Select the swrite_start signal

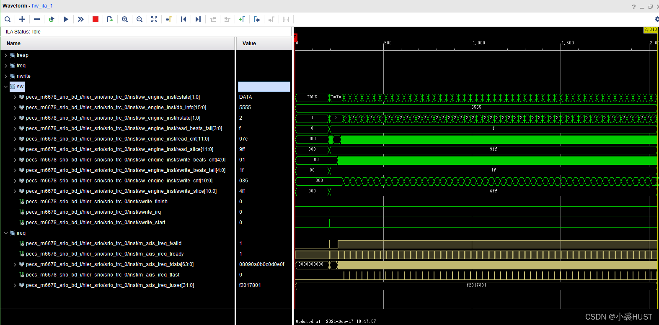(96, 223)
